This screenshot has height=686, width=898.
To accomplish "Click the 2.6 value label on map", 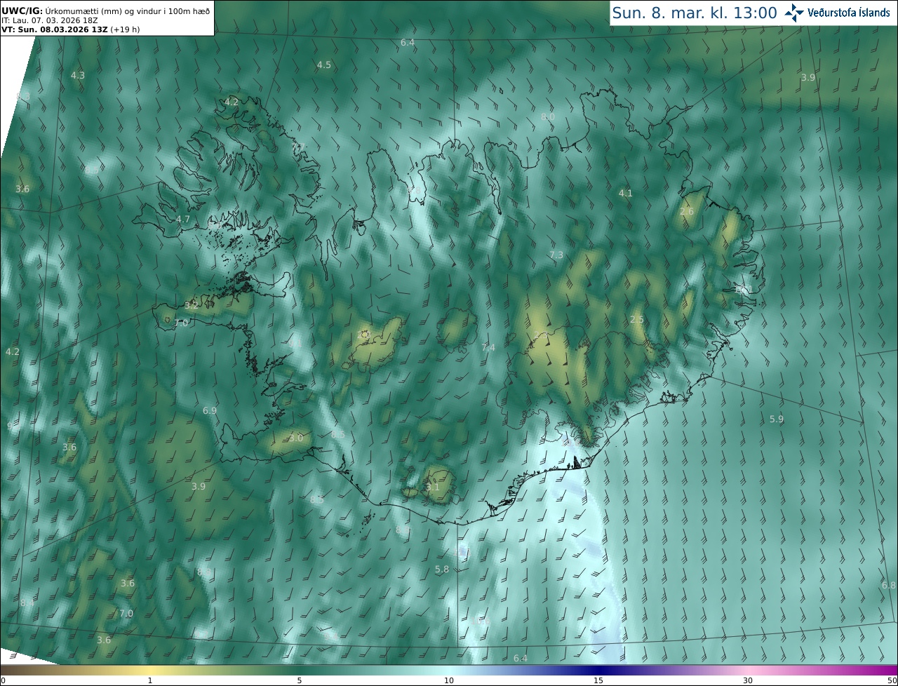I will pos(687,211).
